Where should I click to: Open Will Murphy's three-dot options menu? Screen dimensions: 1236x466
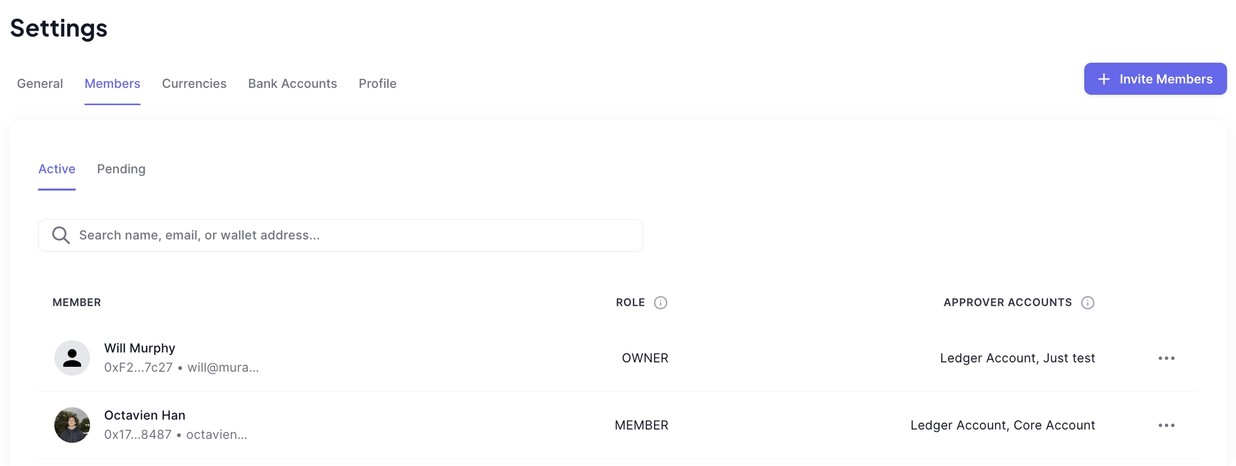(1166, 358)
